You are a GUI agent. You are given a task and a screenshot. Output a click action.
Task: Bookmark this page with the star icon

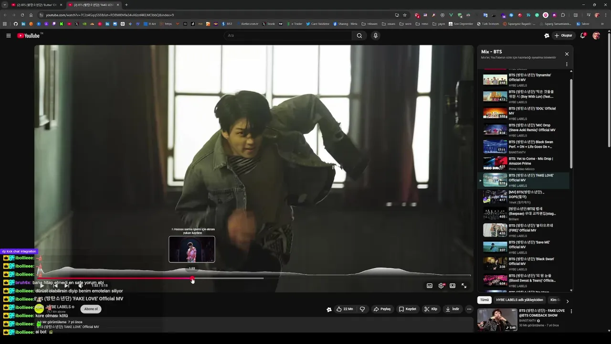[405, 15]
